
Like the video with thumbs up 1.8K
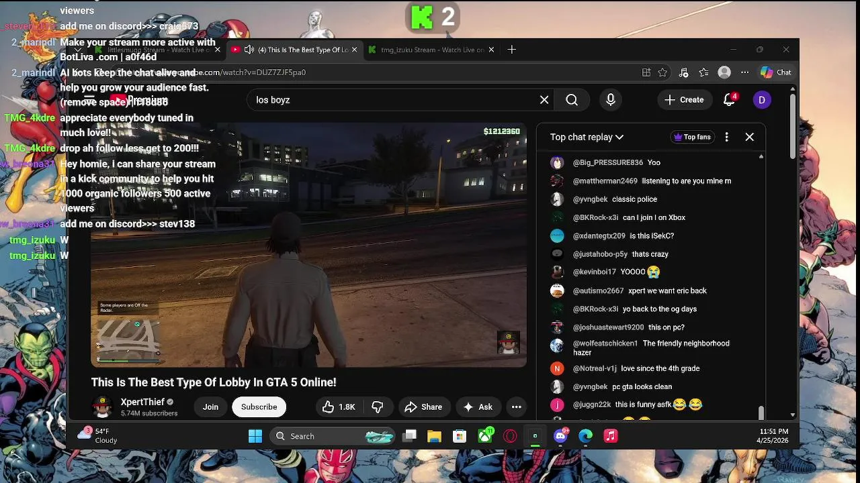pos(338,407)
